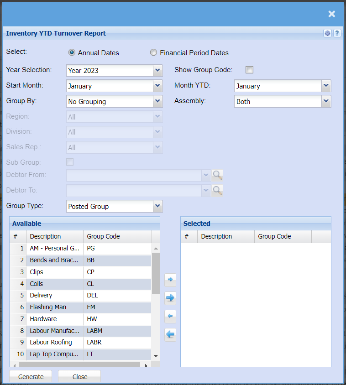
Task: Select the 'Hardware' row
Action: (80, 319)
